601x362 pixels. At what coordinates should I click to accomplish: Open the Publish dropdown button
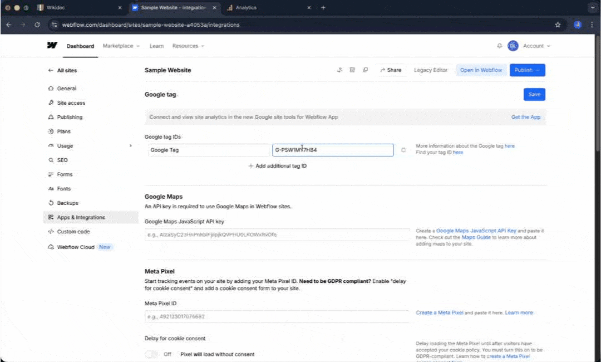527,70
